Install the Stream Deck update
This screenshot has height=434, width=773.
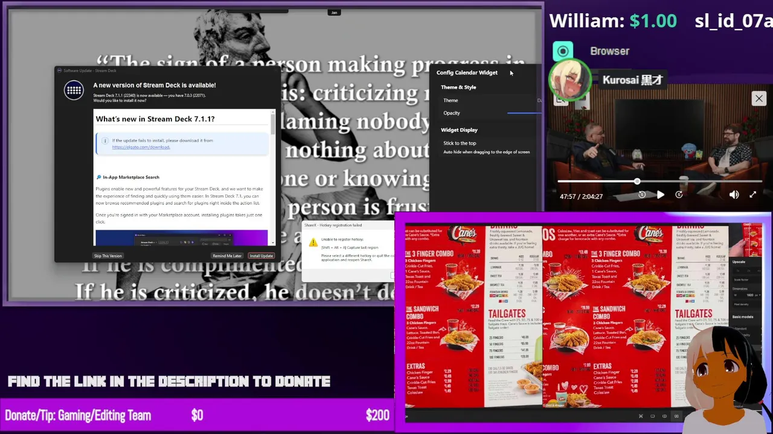(261, 256)
